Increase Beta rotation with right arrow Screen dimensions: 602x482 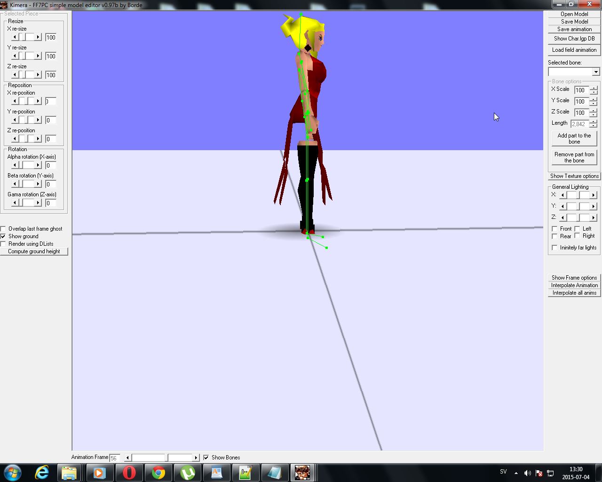click(x=38, y=184)
